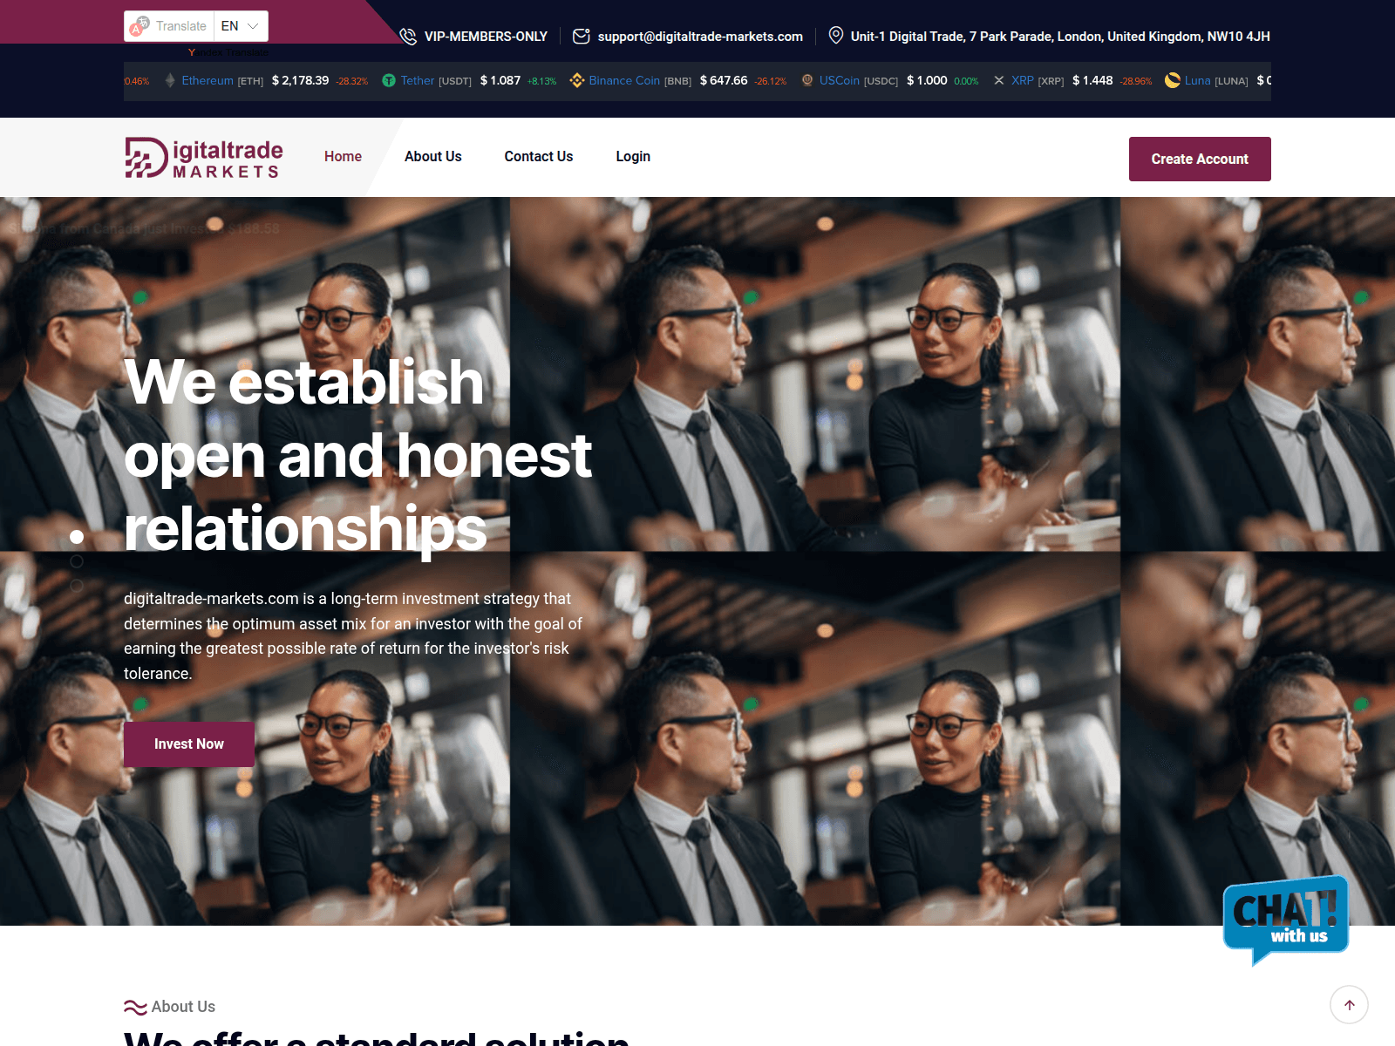Open the Chat with us bubble
Screen dimensions: 1395x1046
1286,920
